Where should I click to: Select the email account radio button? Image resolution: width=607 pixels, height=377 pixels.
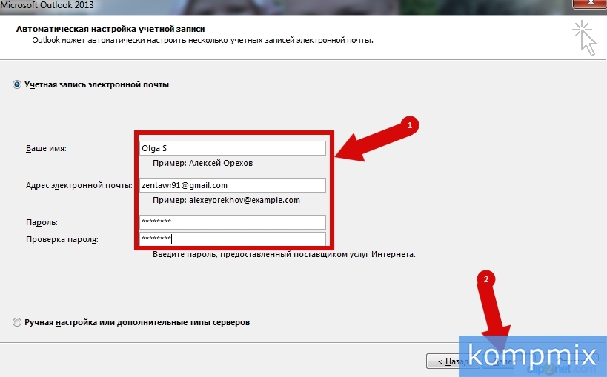[x=16, y=84]
